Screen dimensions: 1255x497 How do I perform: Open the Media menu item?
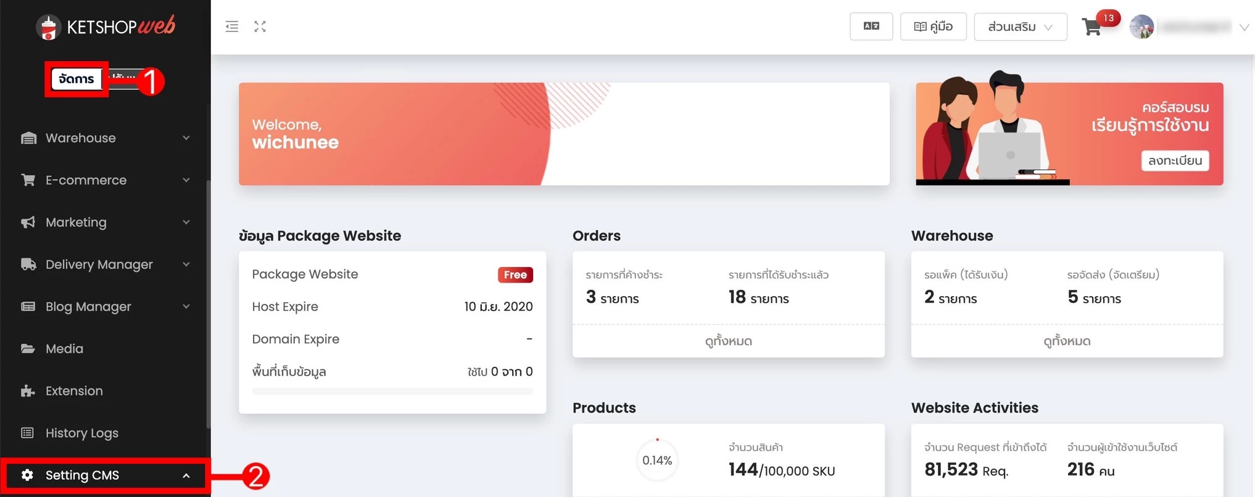pyautogui.click(x=105, y=348)
